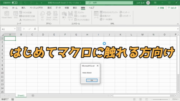
Task: Click macro recording icon in status bar
Action: (x=13, y=99)
